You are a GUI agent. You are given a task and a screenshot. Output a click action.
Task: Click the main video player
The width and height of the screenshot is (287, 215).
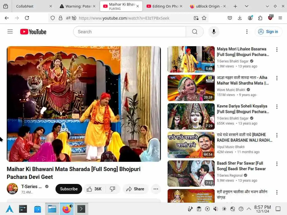84,104
